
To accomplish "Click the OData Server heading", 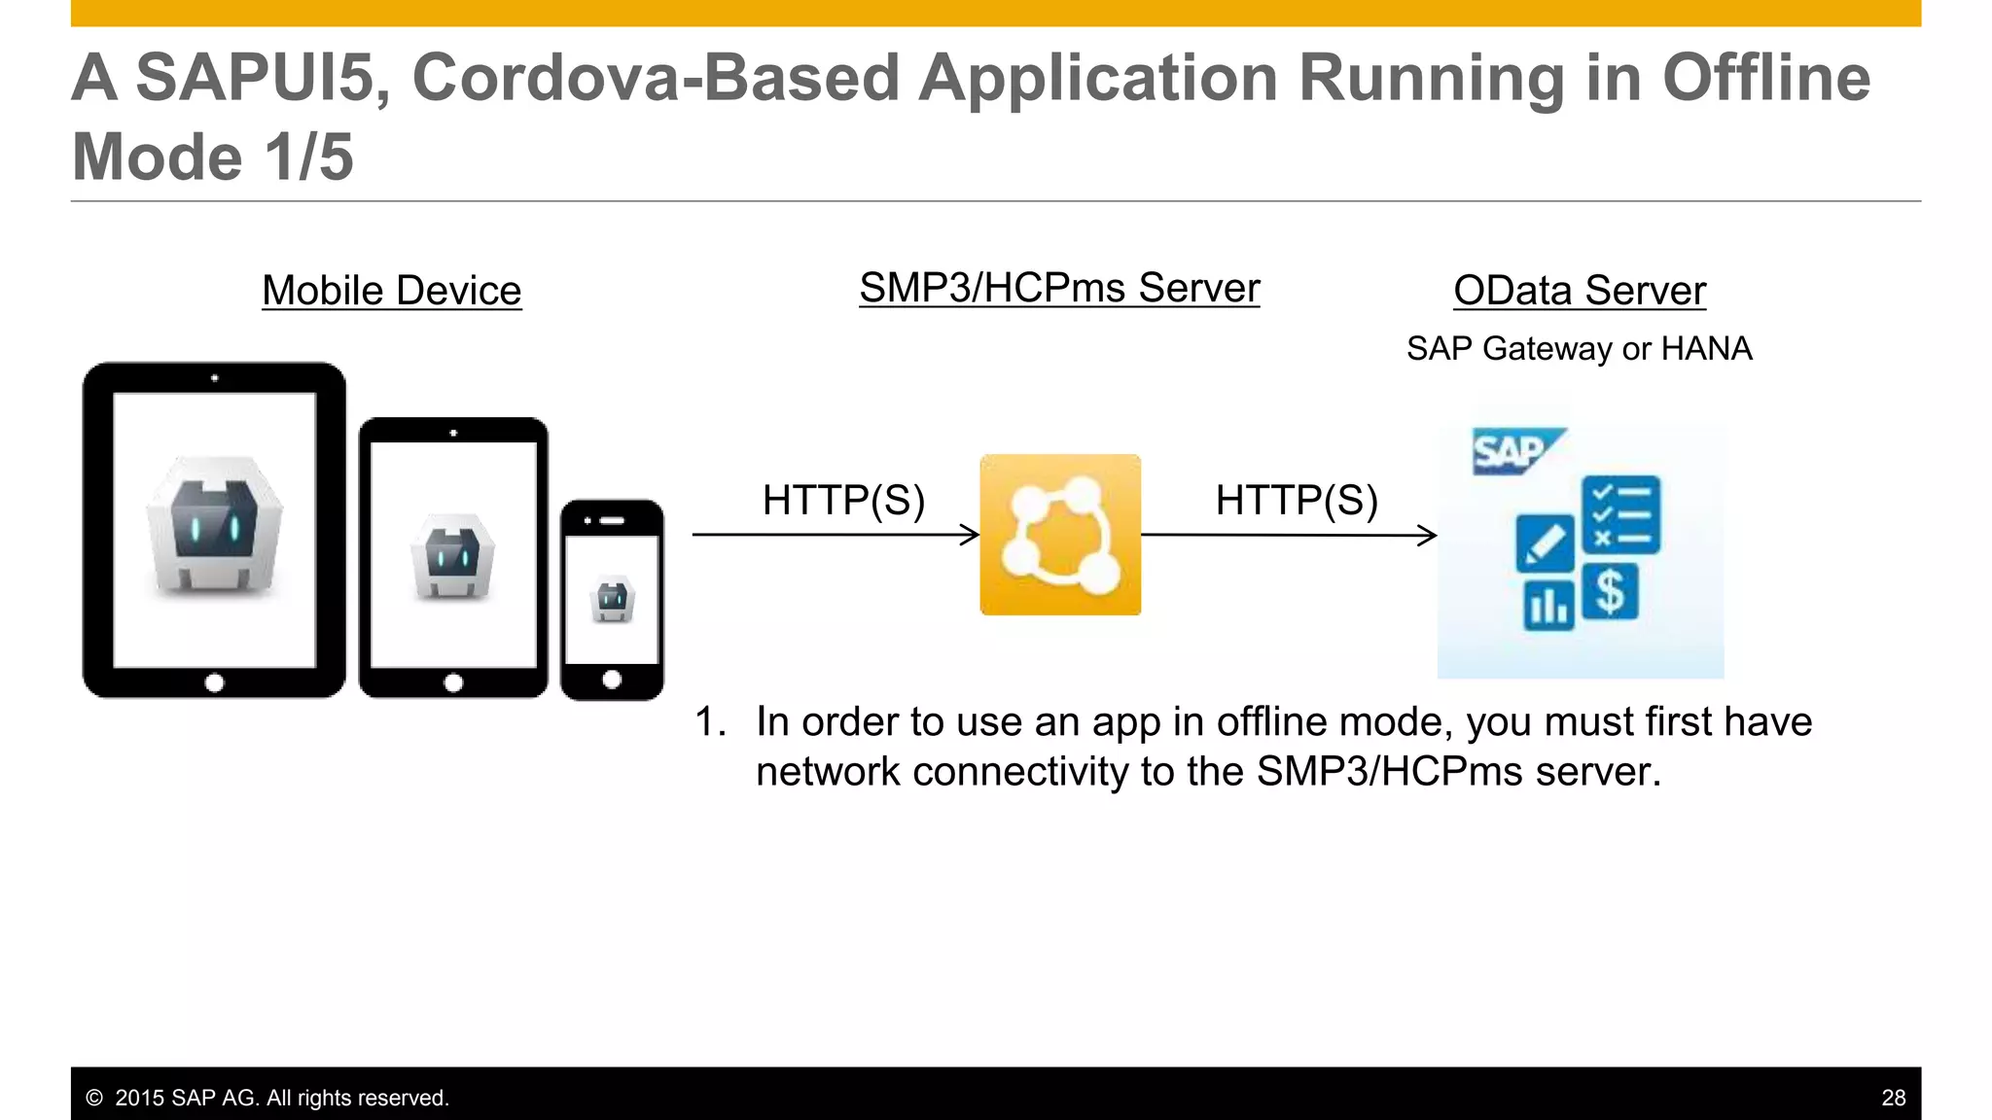I will point(1580,291).
